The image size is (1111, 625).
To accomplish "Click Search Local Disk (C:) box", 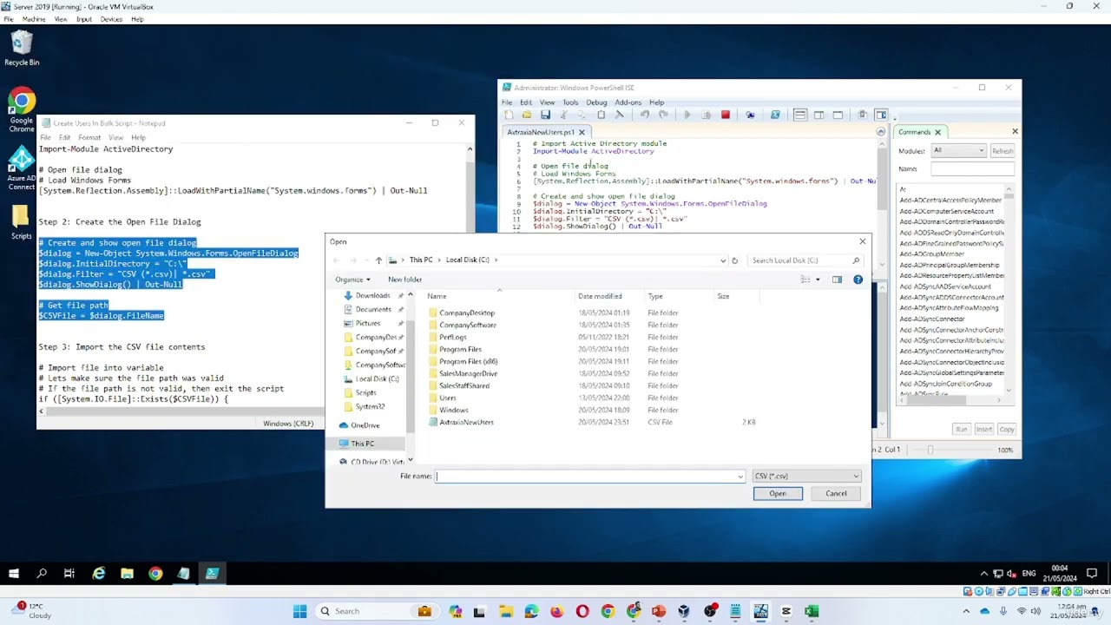I will pyautogui.click(x=805, y=260).
